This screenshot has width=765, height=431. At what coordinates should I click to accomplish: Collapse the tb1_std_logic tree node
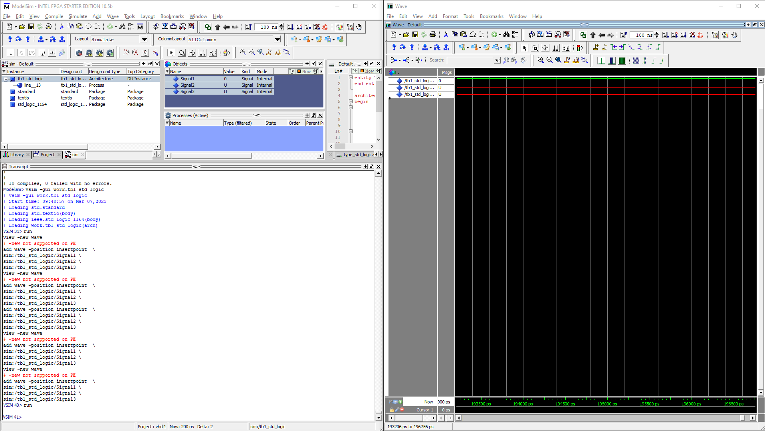pyautogui.click(x=6, y=79)
